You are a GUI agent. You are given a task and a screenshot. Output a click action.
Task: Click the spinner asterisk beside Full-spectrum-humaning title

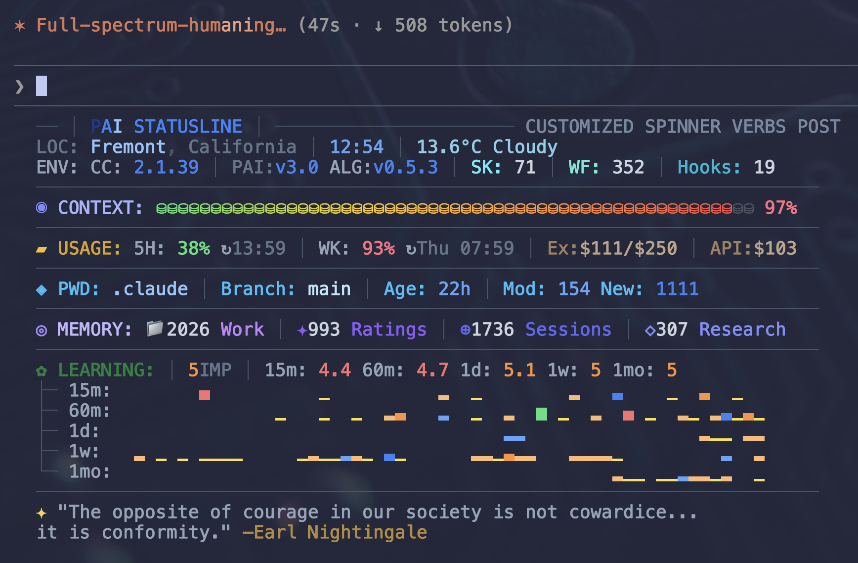[x=19, y=25]
